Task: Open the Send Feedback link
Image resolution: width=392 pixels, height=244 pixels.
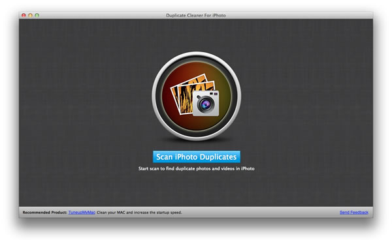Action: click(353, 213)
